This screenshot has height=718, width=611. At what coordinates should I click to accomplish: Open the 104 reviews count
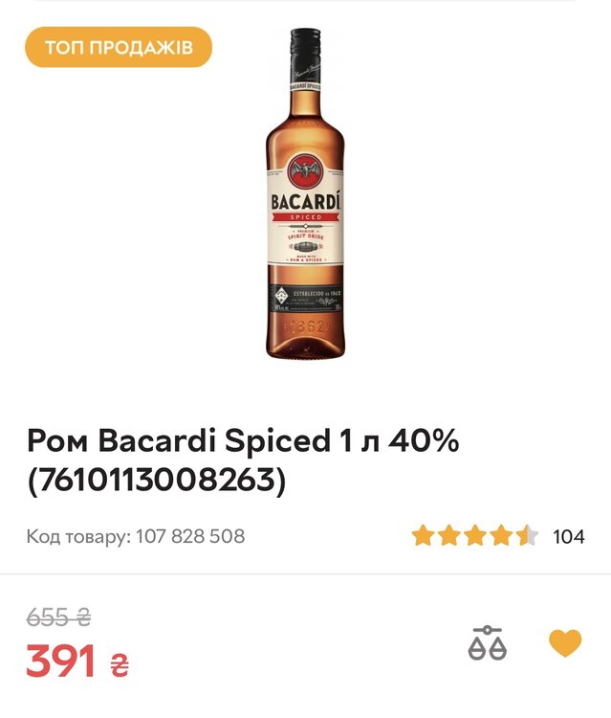point(569,536)
